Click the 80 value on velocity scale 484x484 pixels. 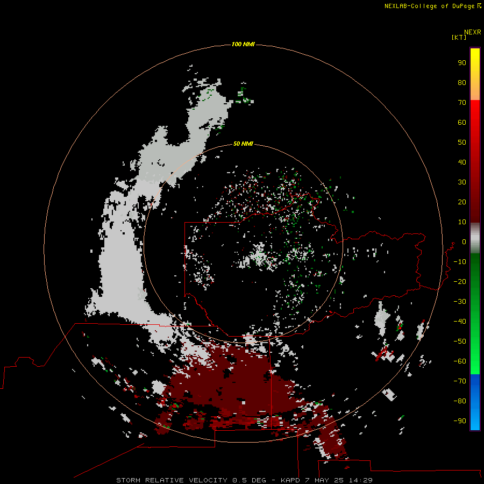click(x=462, y=83)
